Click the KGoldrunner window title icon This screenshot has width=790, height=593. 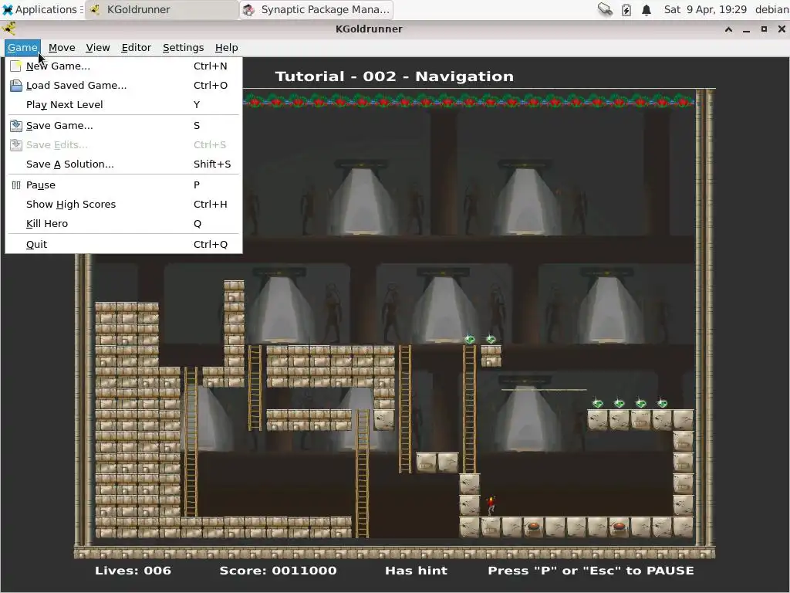point(9,29)
